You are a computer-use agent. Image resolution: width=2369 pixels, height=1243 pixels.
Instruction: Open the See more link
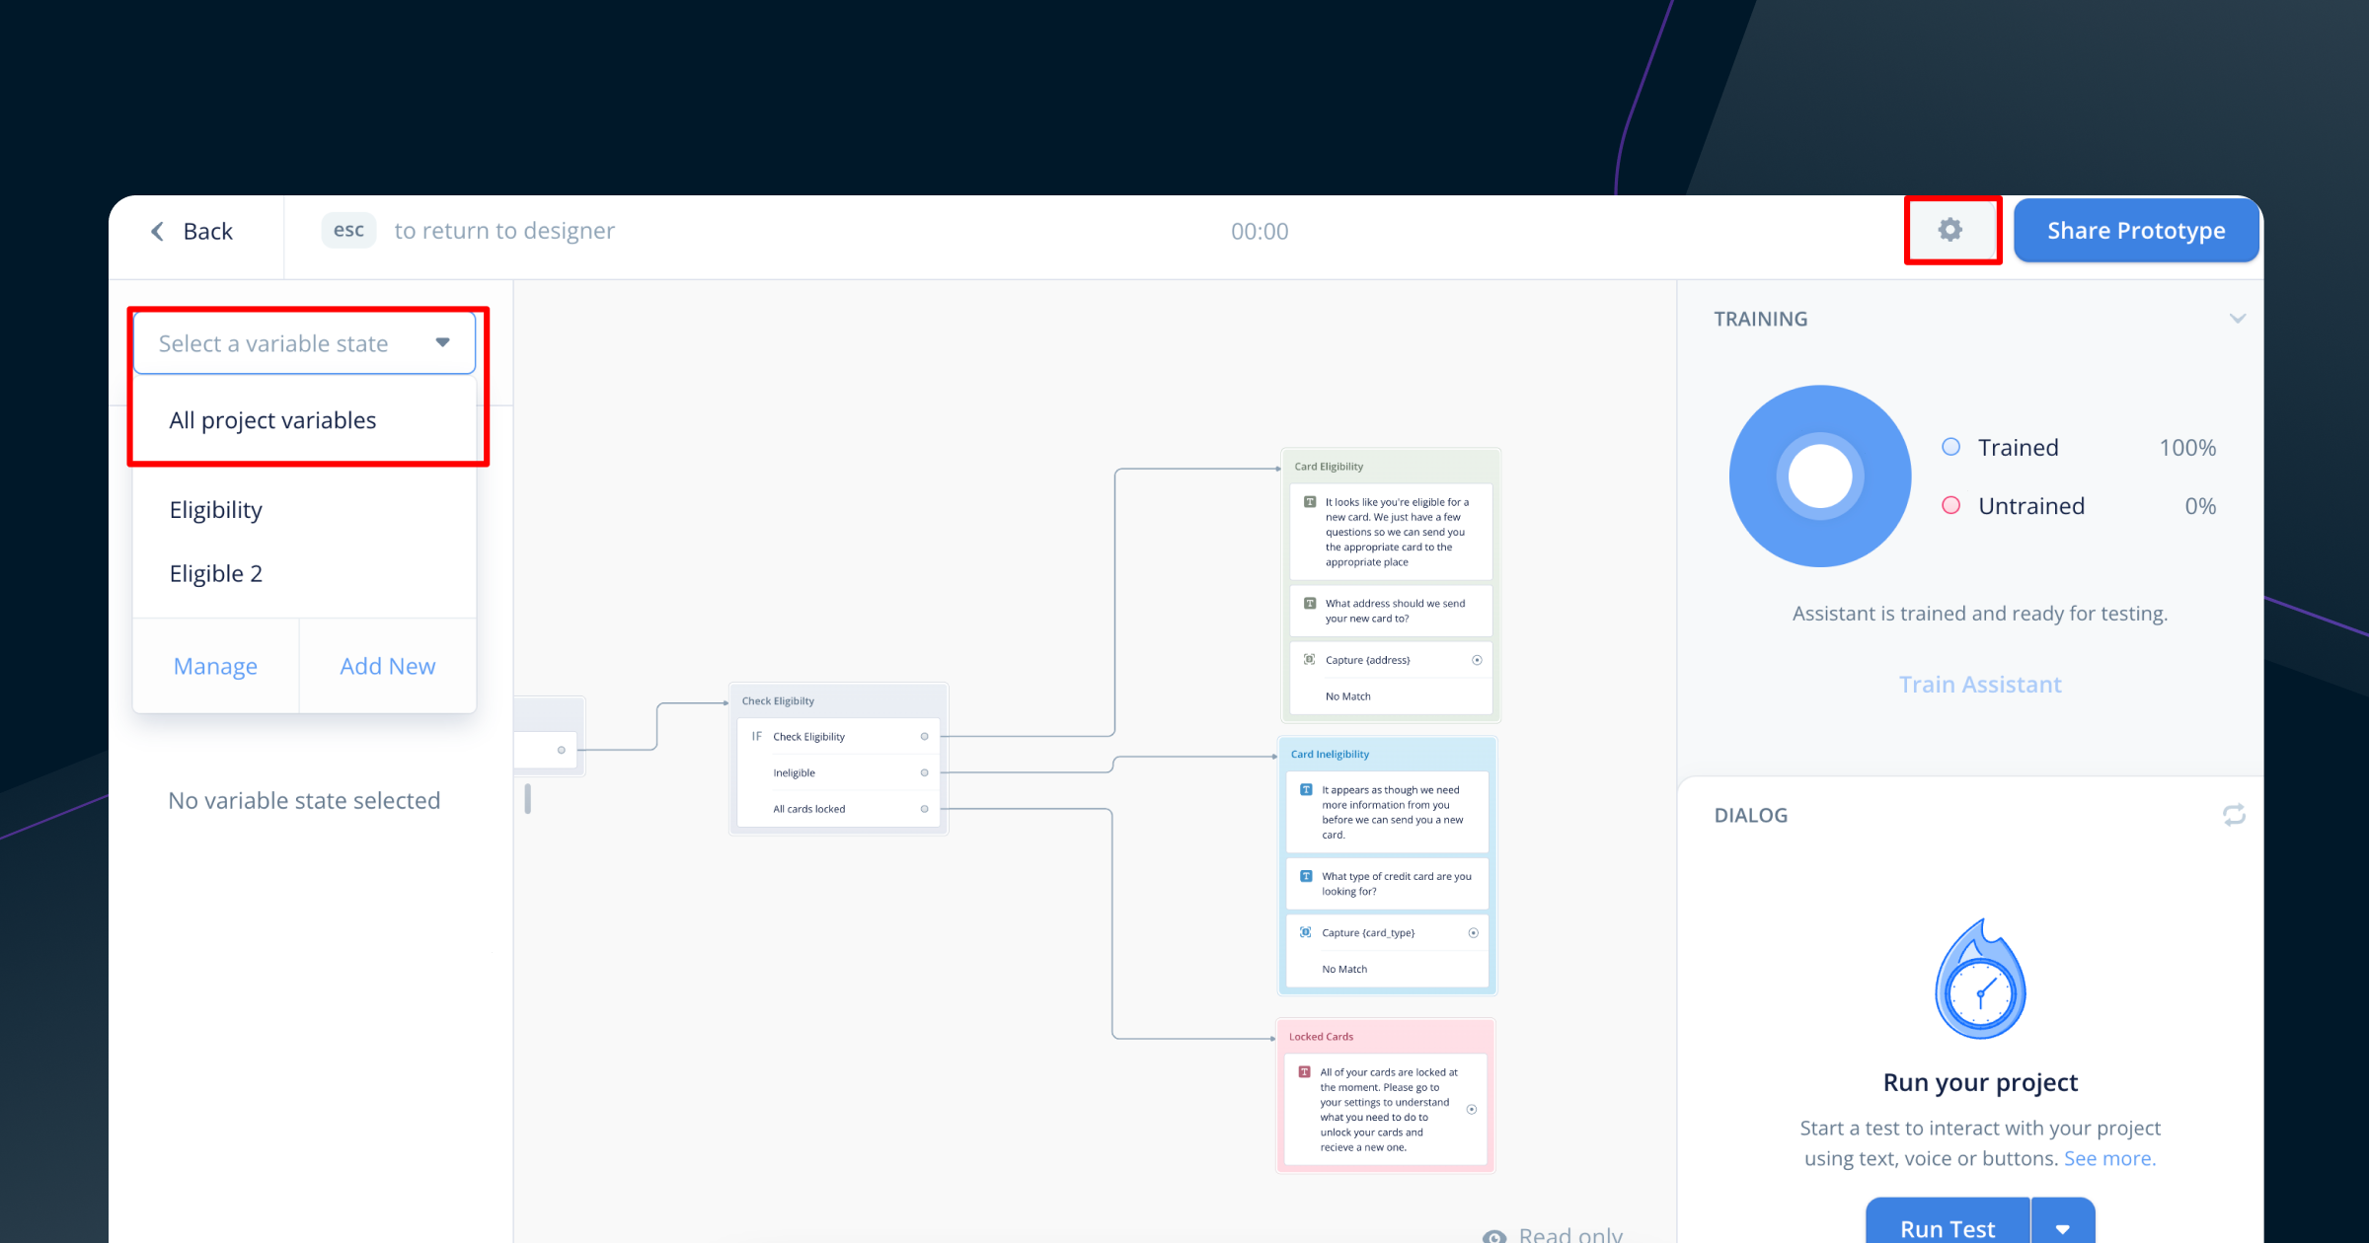(2108, 1158)
